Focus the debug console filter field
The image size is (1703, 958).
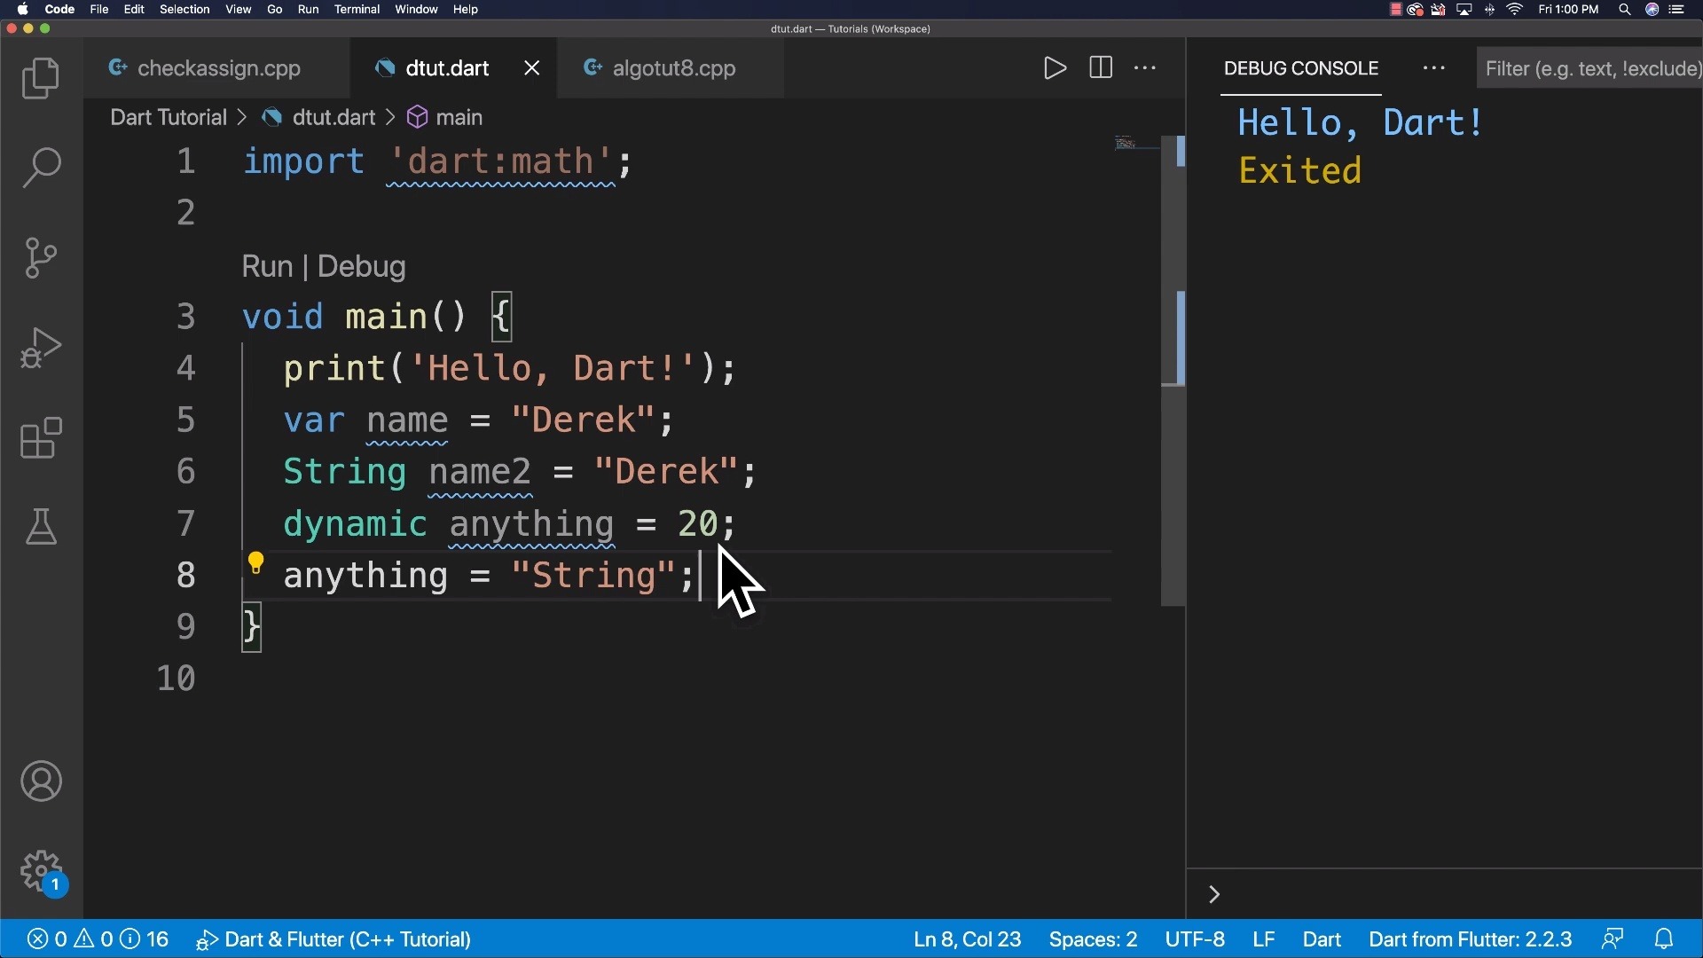pyautogui.click(x=1589, y=69)
